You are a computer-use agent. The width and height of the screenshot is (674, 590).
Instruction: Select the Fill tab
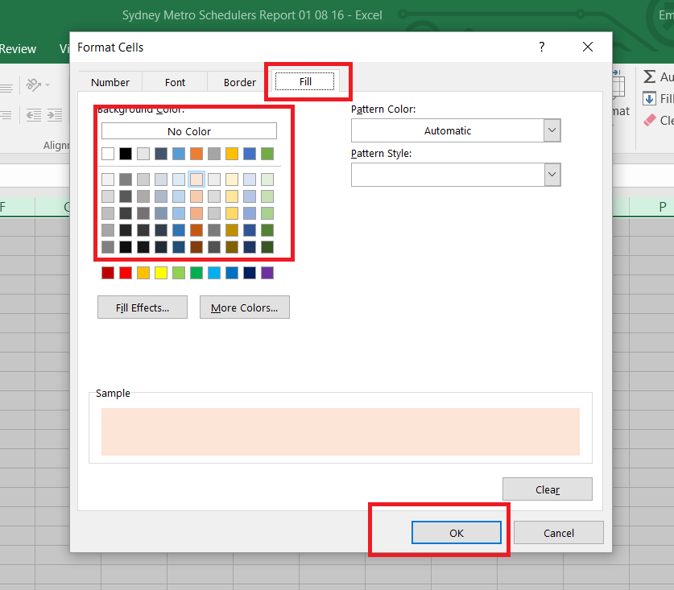(305, 81)
